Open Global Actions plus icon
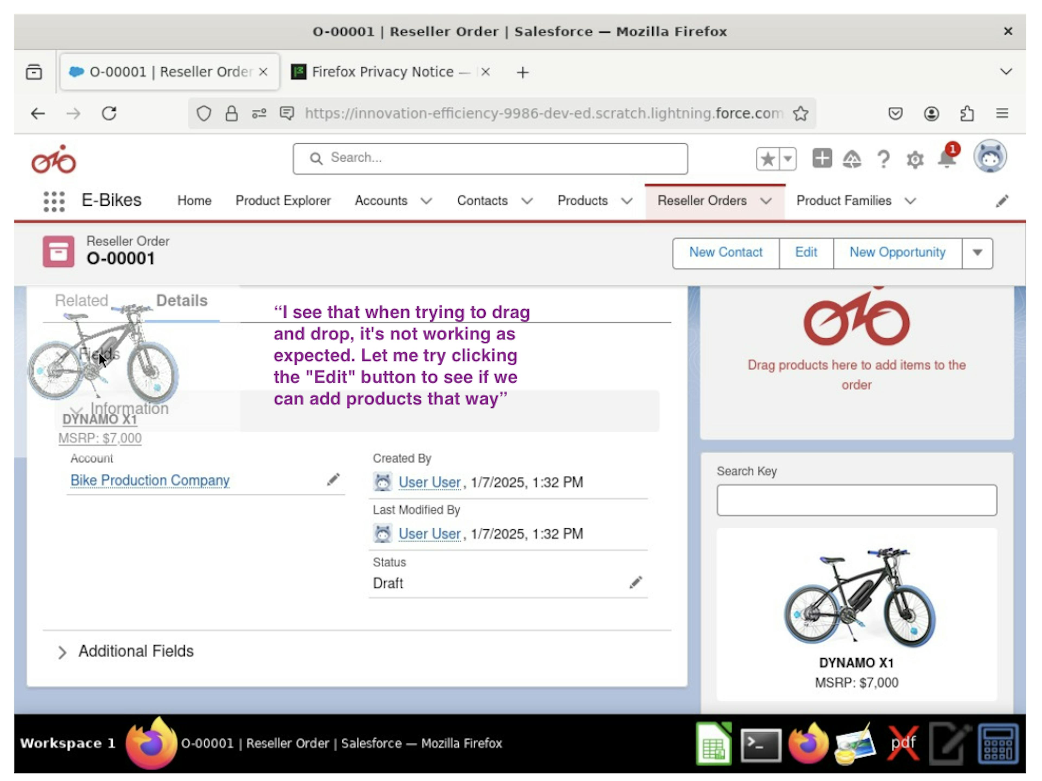The height and width of the screenshot is (781, 1042). (822, 158)
